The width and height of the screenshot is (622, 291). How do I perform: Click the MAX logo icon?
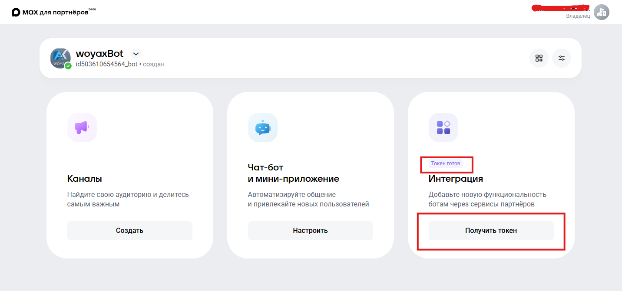16,12
